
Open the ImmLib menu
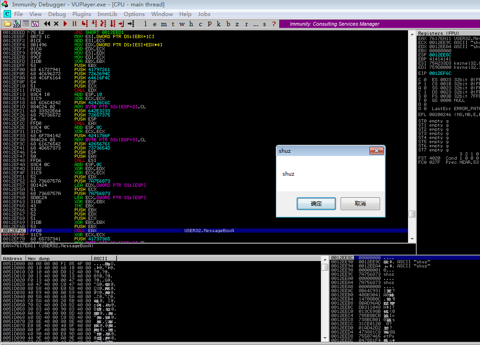[x=107, y=14]
